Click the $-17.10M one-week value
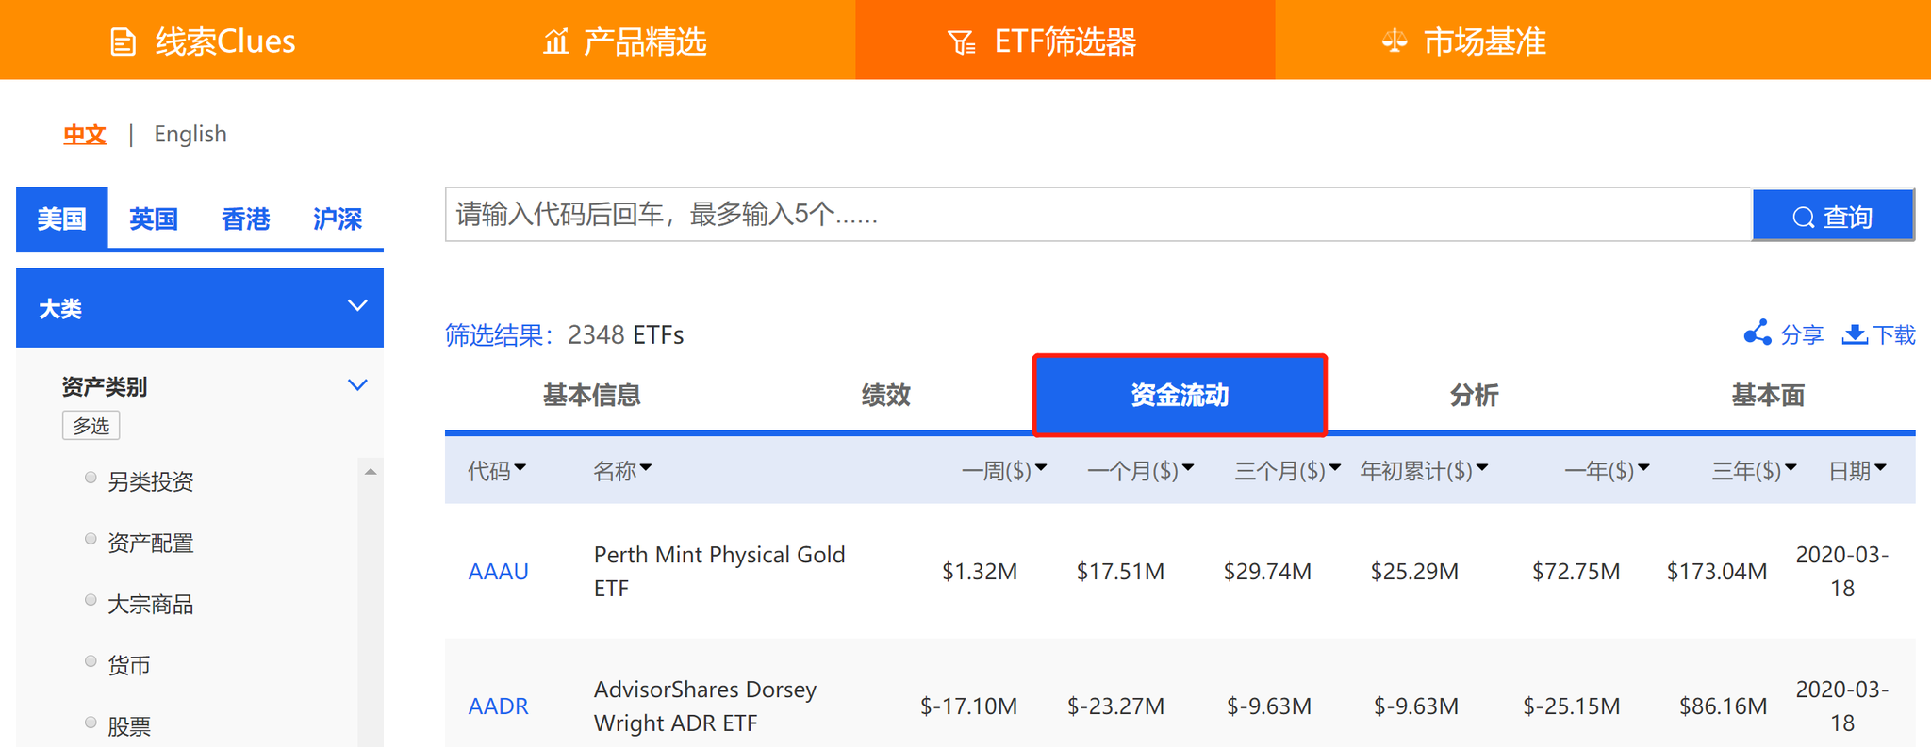 968,706
